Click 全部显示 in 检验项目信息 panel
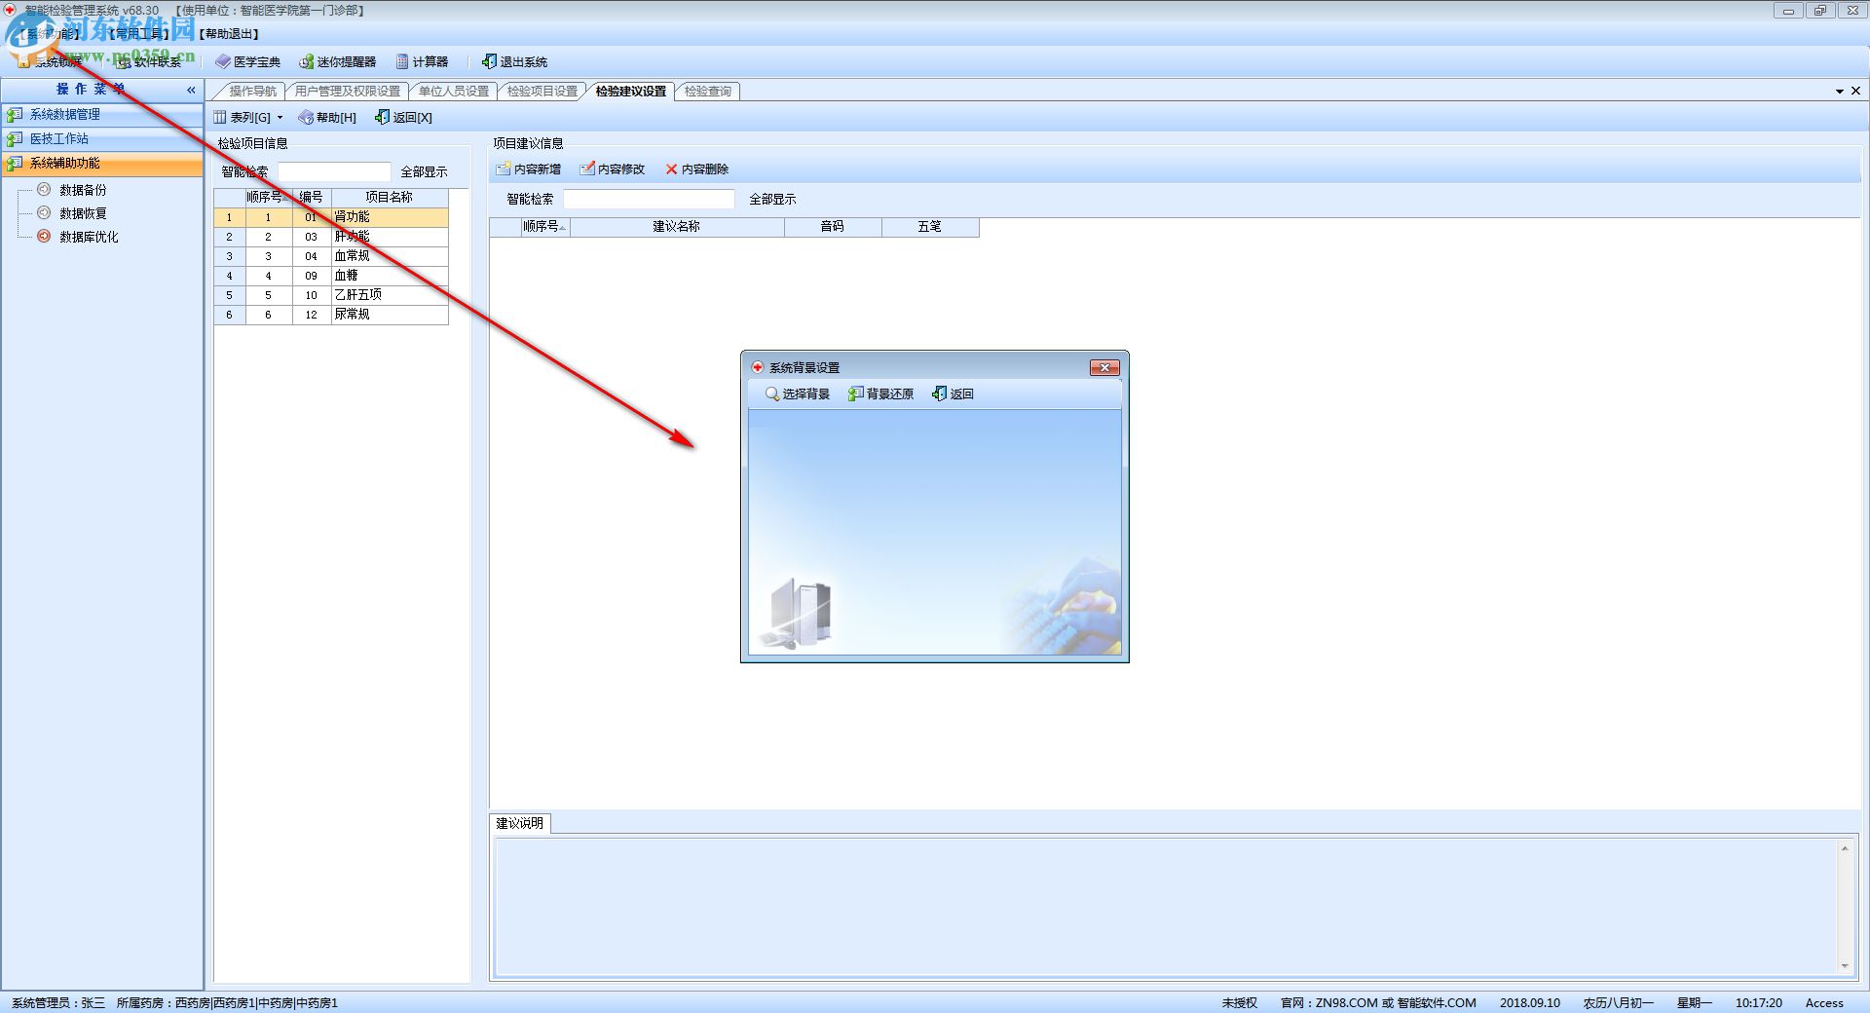The height and width of the screenshot is (1013, 1870). click(424, 171)
